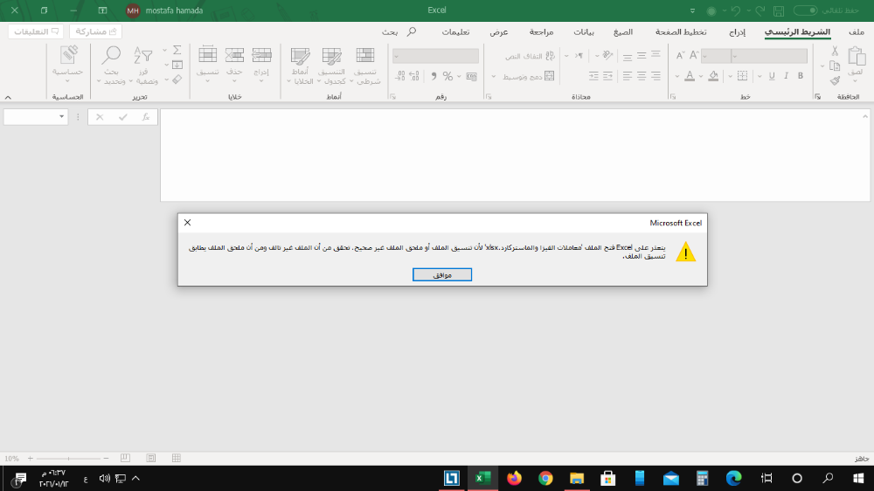
Task: Click the Format as Table icon
Action: [x=331, y=55]
